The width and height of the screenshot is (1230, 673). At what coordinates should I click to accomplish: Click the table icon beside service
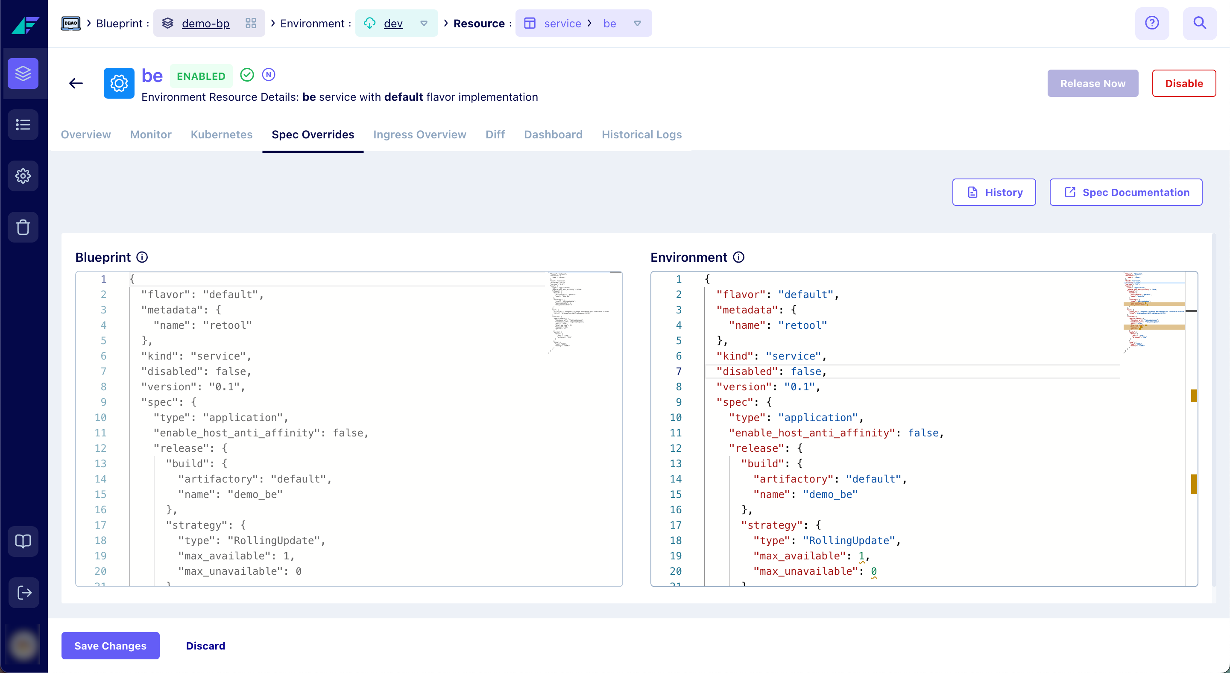530,23
